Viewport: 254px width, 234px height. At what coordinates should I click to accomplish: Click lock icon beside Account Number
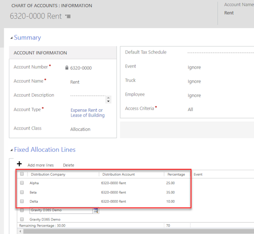67,68
